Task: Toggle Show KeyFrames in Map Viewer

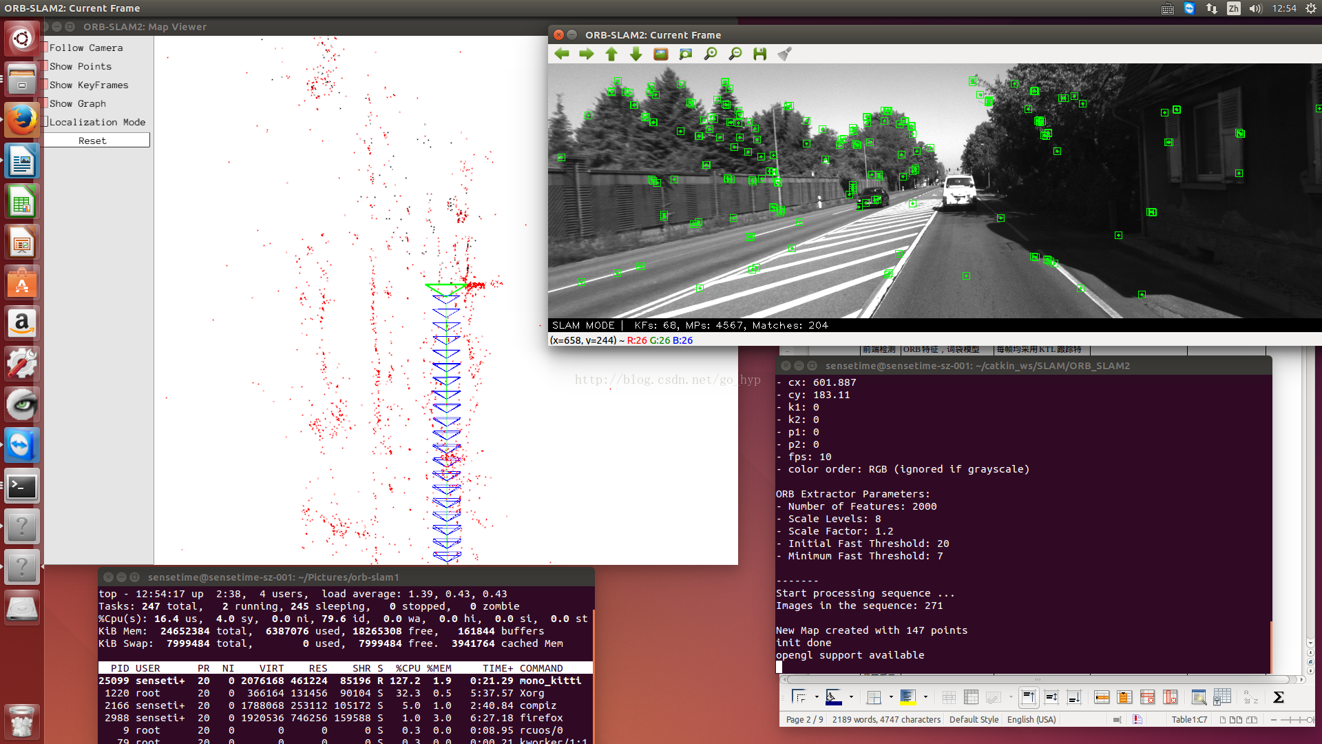Action: tap(89, 85)
